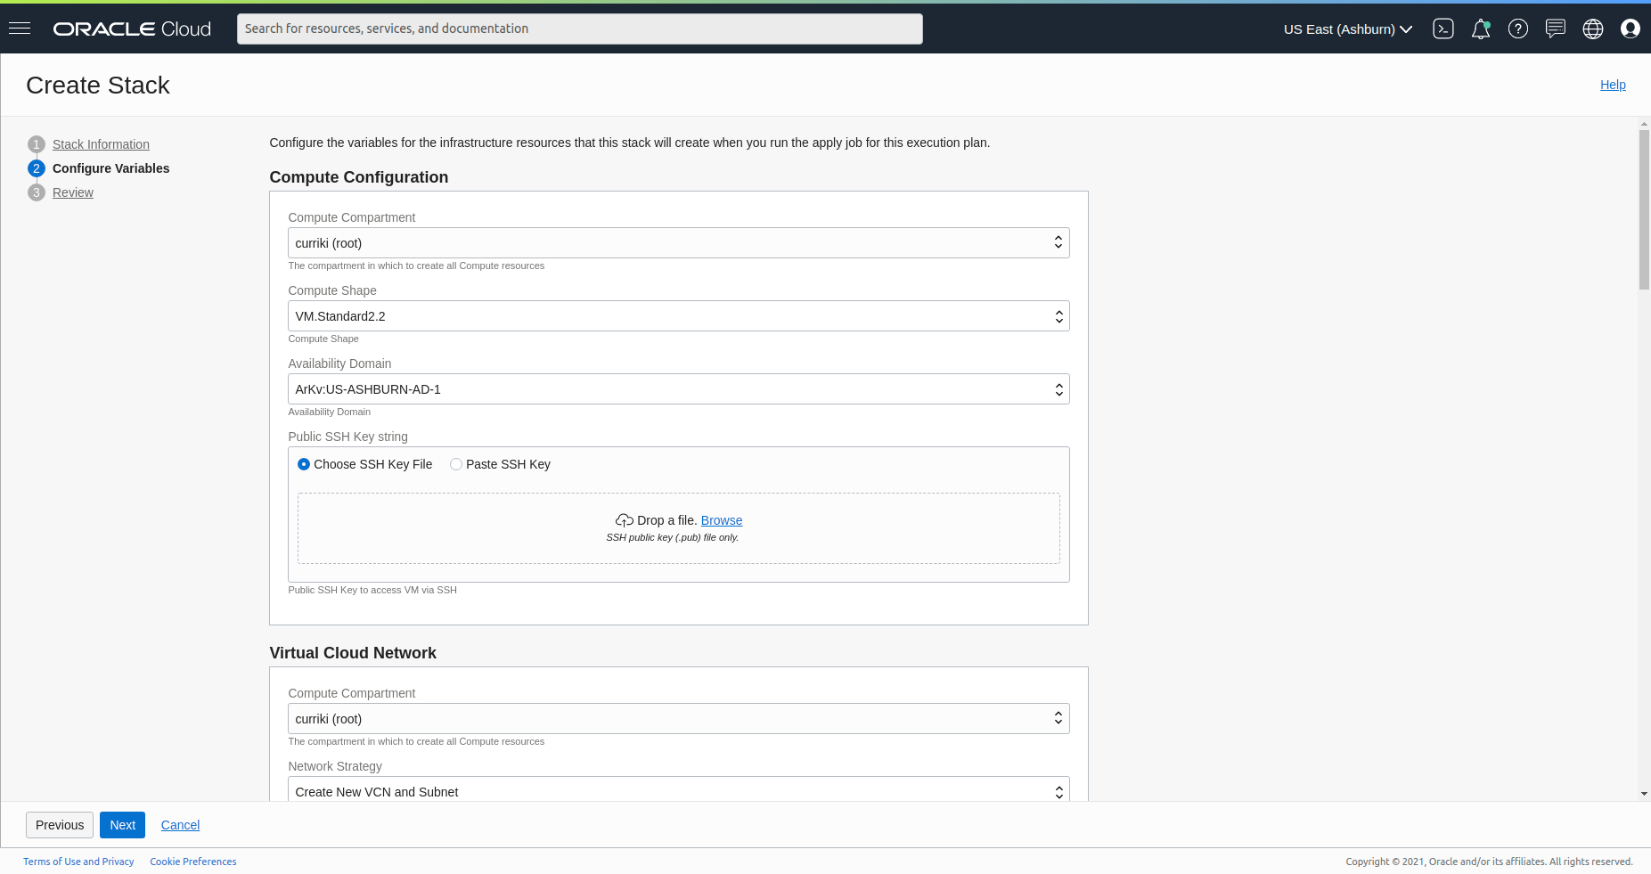
Task: Open the US East (Ashburn) region selector
Action: tap(1347, 29)
